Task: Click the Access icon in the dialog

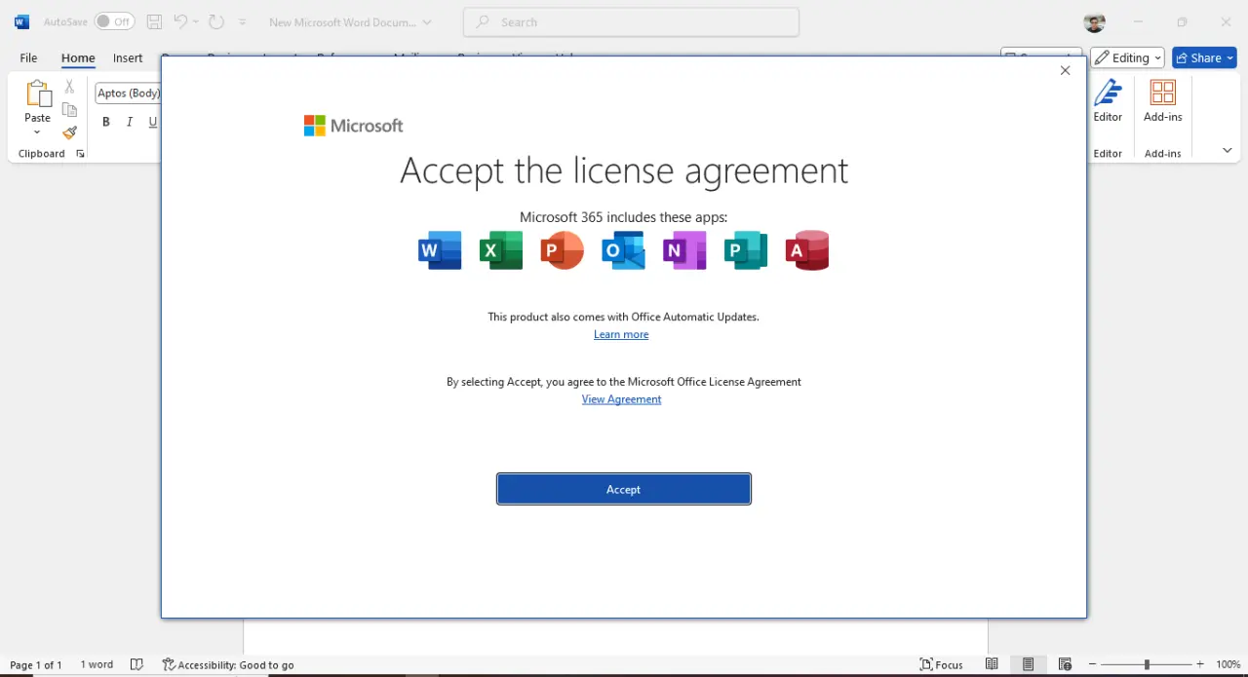Action: (x=807, y=250)
